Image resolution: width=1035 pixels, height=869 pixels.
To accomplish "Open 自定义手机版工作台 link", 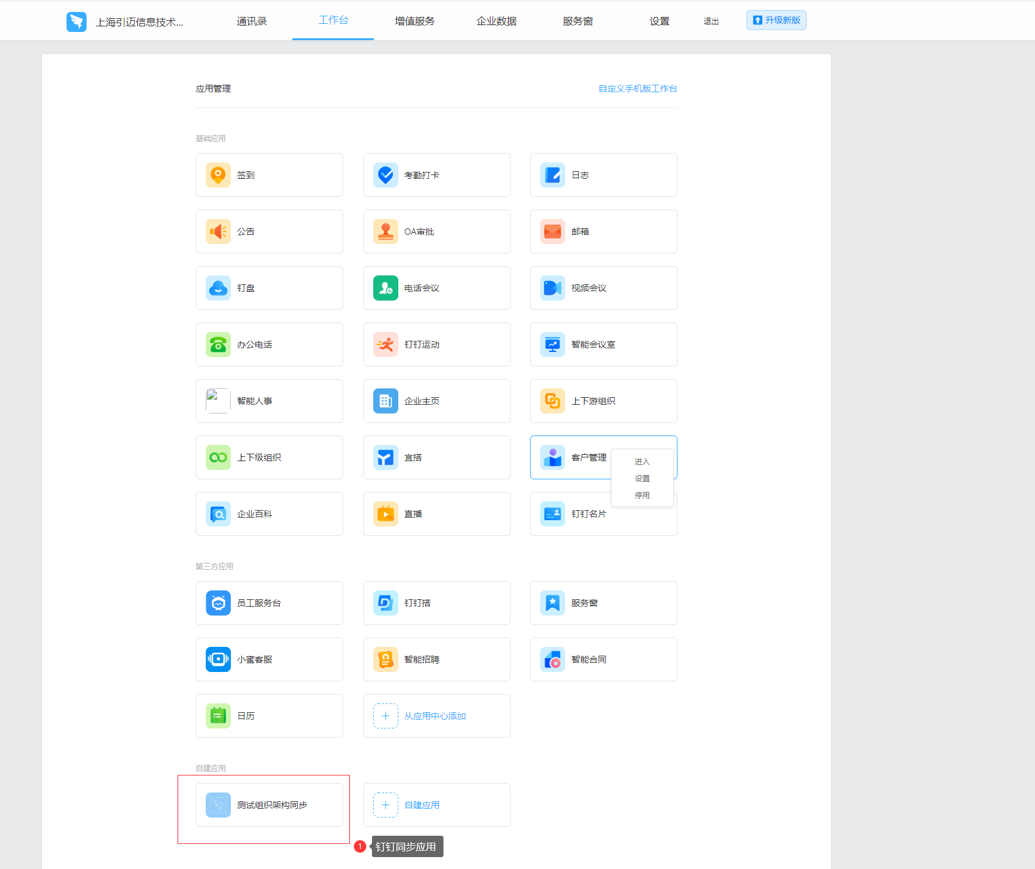I will [x=638, y=88].
